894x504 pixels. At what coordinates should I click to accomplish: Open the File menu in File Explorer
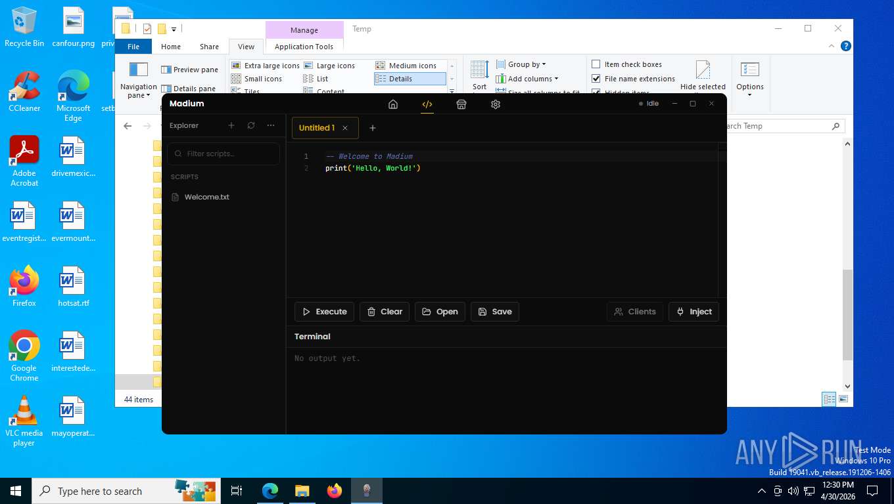pos(133,47)
